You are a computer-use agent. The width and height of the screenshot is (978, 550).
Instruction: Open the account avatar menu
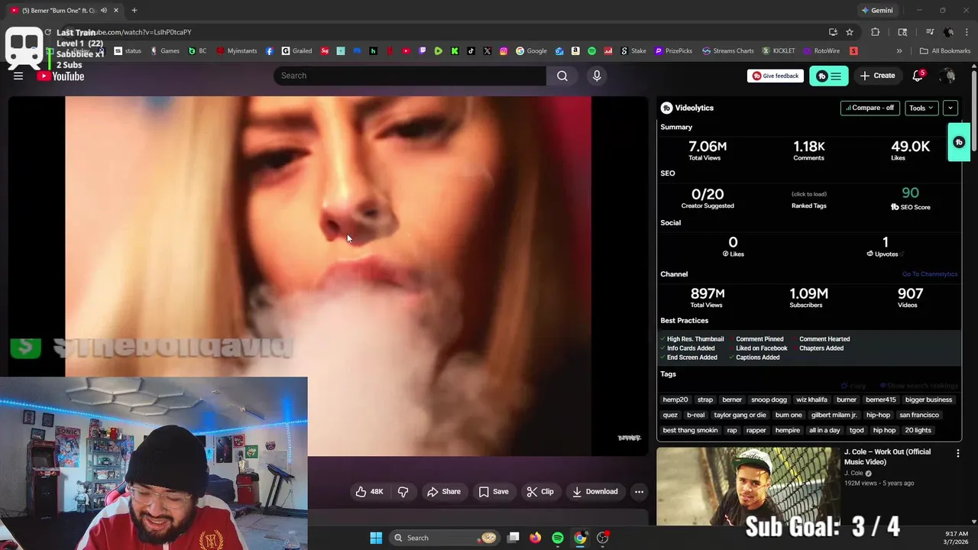[x=948, y=76]
